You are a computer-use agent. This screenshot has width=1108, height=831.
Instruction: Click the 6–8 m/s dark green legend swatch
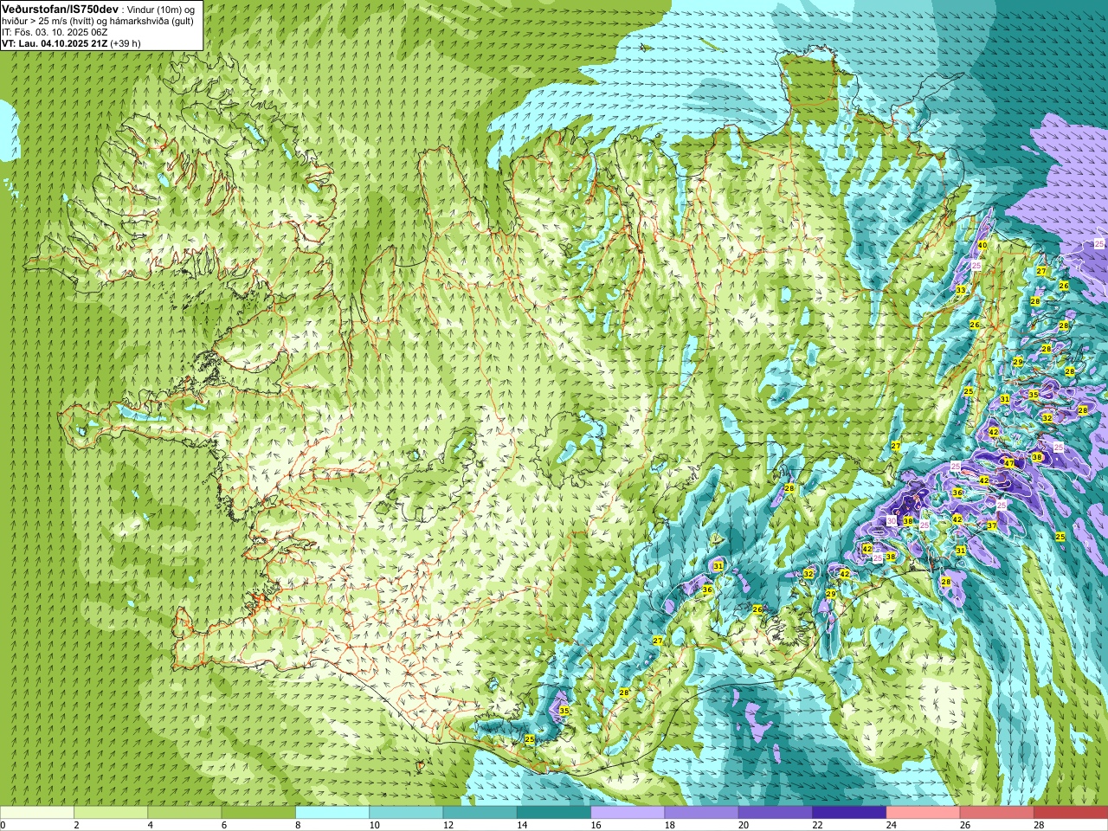(x=259, y=813)
